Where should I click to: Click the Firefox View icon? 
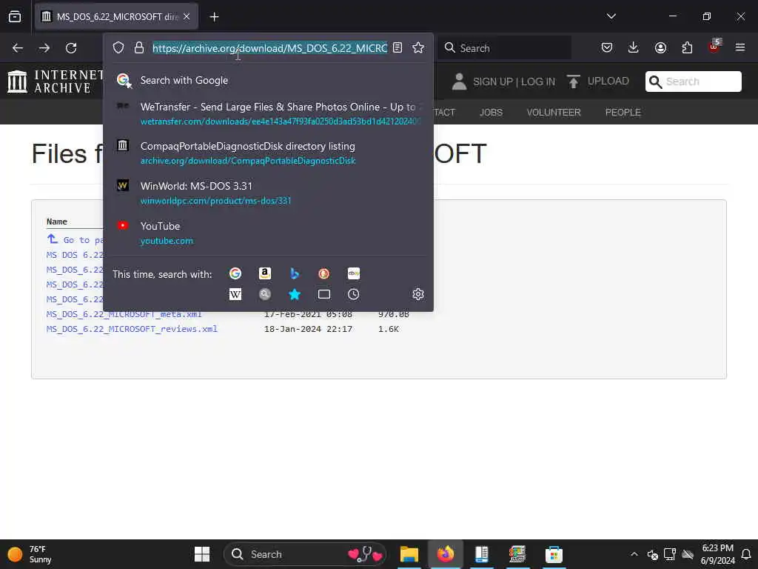point(15,16)
